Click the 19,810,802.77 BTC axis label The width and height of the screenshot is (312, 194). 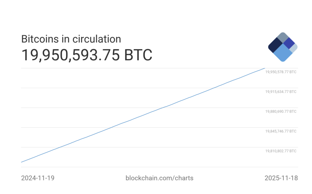click(281, 151)
